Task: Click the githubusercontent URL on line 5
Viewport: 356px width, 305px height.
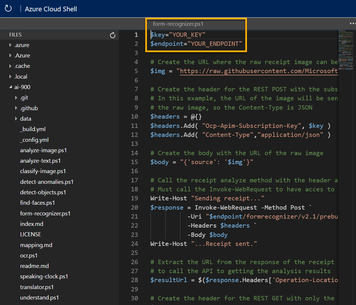Action: pyautogui.click(x=259, y=71)
